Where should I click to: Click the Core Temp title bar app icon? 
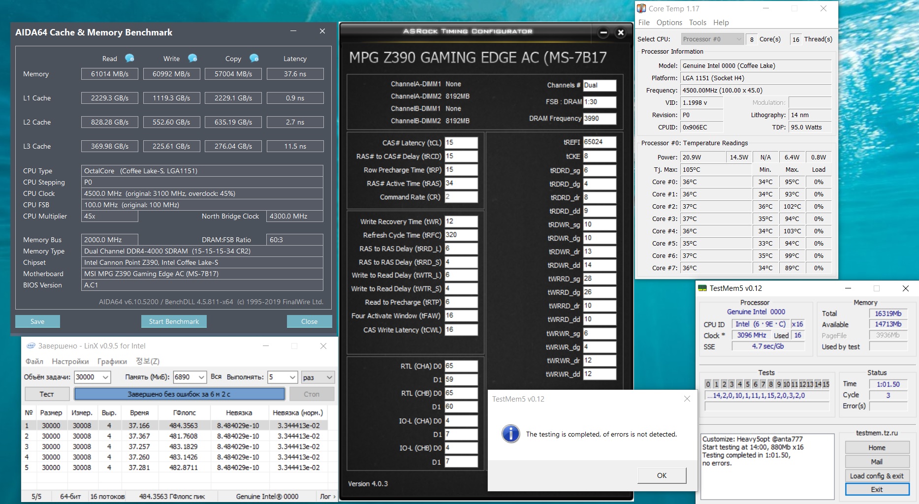641,8
